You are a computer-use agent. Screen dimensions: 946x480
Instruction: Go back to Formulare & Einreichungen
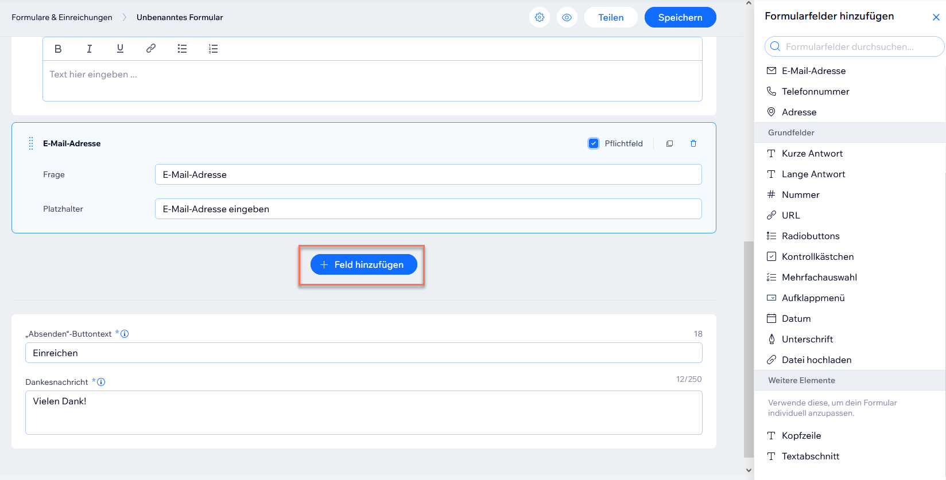[62, 17]
